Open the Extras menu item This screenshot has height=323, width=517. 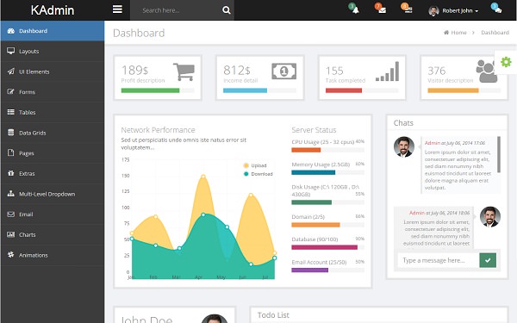tap(53, 173)
